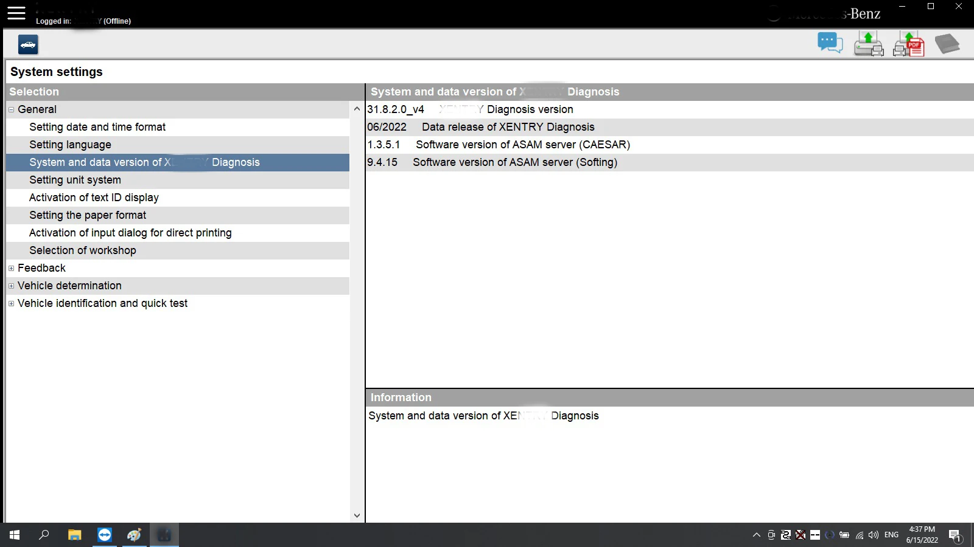This screenshot has height=547, width=974.
Task: Switch to TeamViewer in the taskbar
Action: pos(105,535)
